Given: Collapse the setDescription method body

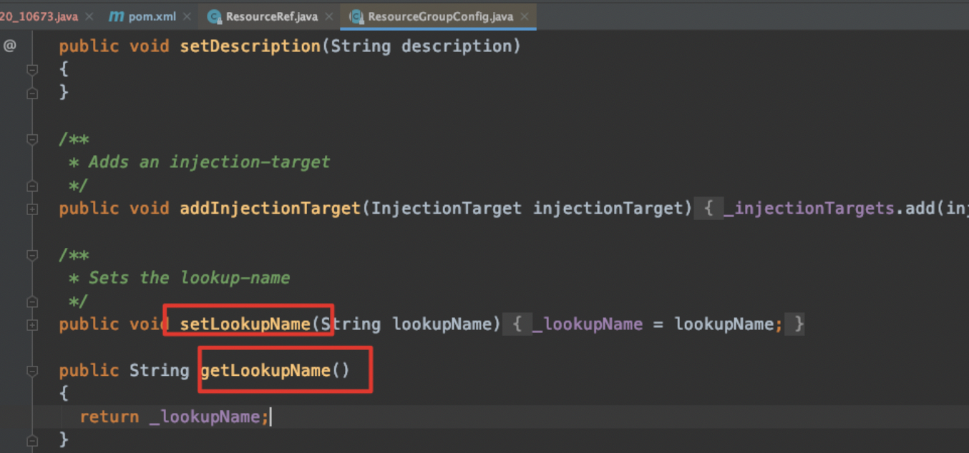Looking at the screenshot, I should (x=32, y=69).
